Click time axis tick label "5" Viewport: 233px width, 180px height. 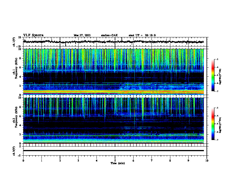[115, 161]
